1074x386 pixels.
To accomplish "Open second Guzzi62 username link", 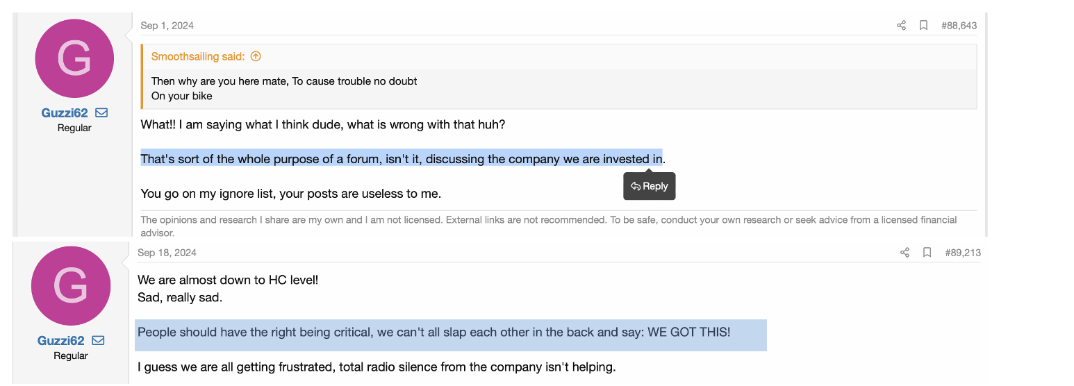I will pyautogui.click(x=61, y=341).
